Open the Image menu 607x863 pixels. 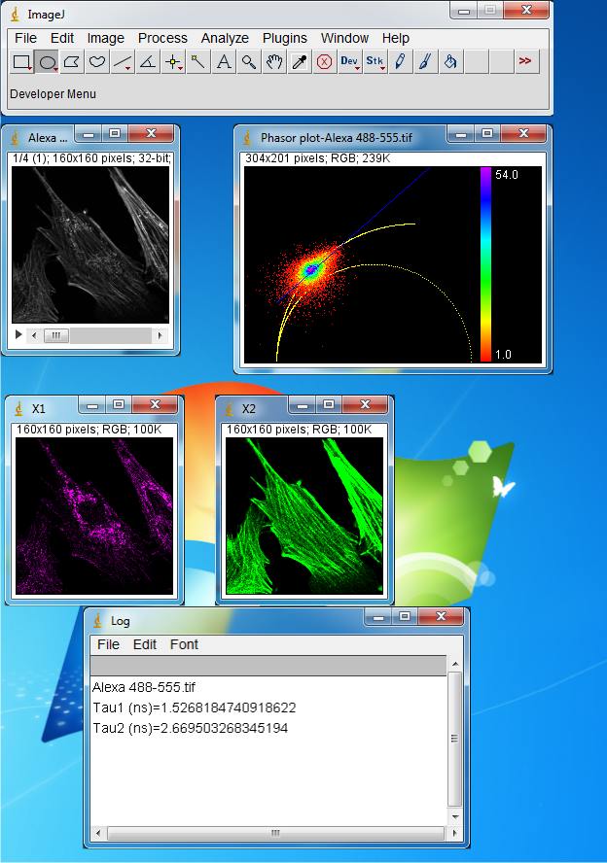coord(106,38)
